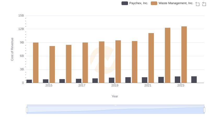Select the 2015 Paychex bar

coord(45,81)
